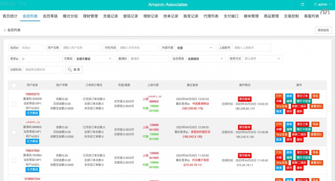Open the 排序方式 sort dropdown
Image resolution: width=335 pixels, height=181 pixels.
pos(262,59)
